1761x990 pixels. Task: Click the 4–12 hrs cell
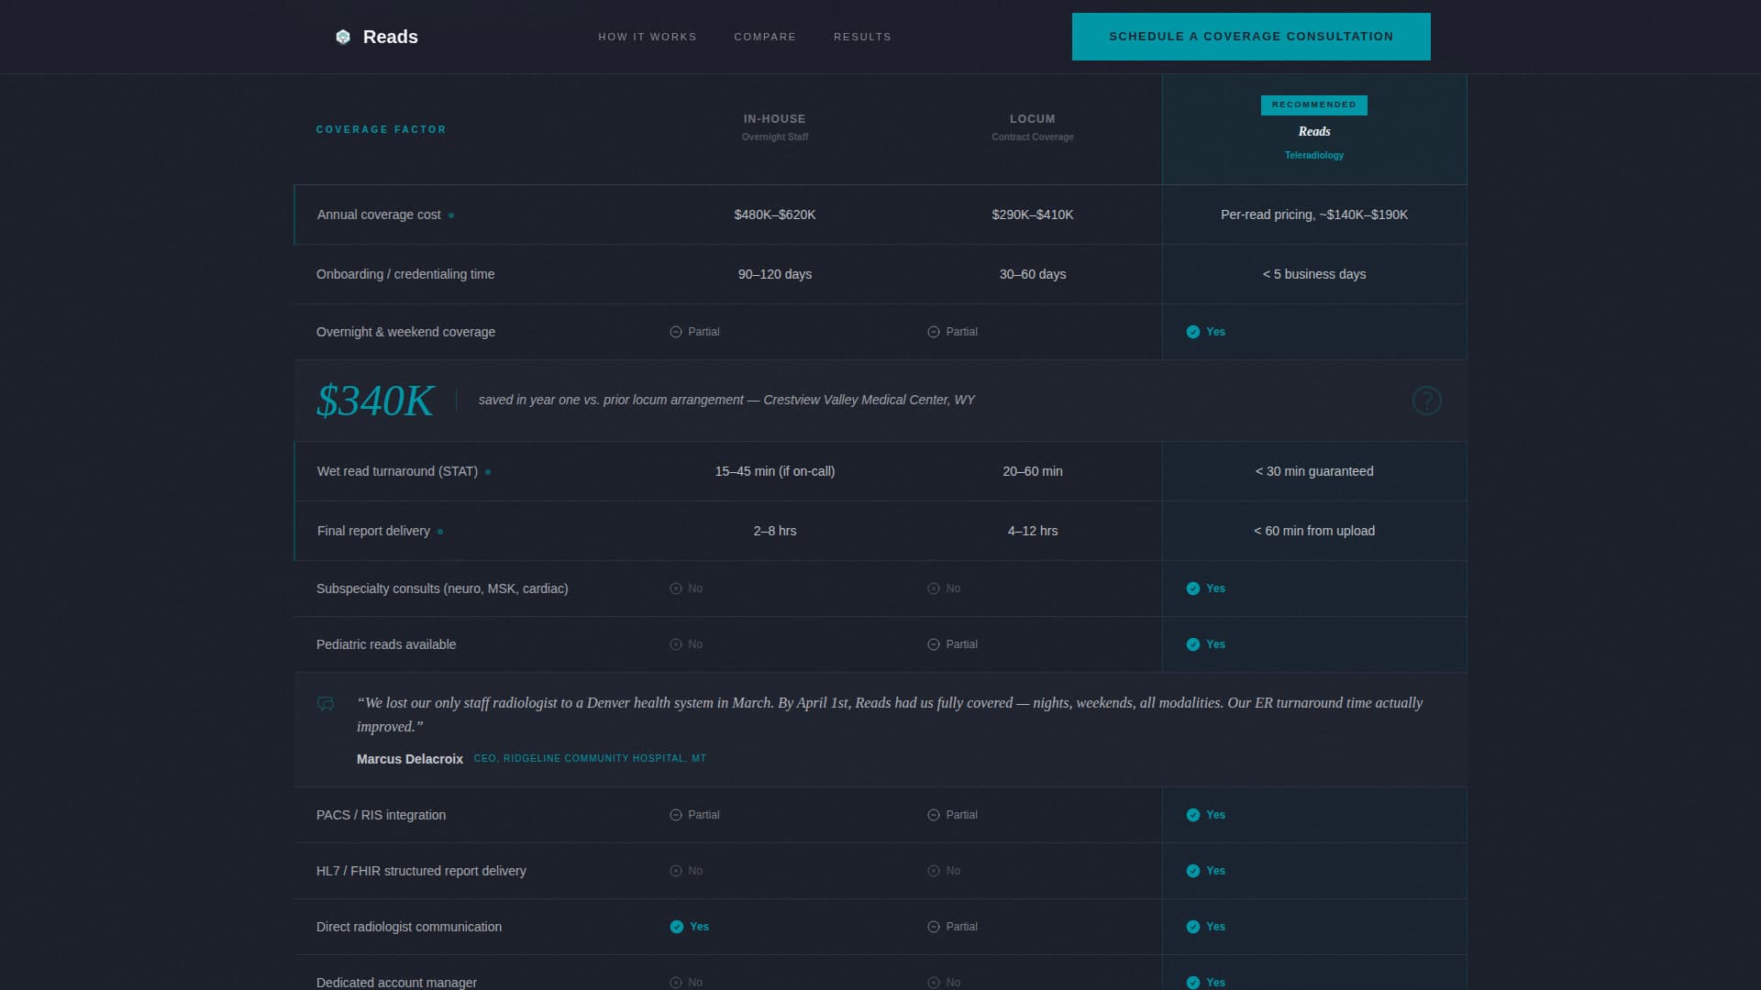coord(1033,531)
